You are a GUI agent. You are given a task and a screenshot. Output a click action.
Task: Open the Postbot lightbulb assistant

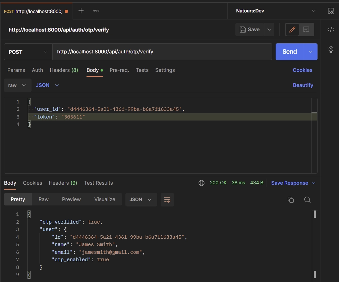(x=331, y=49)
